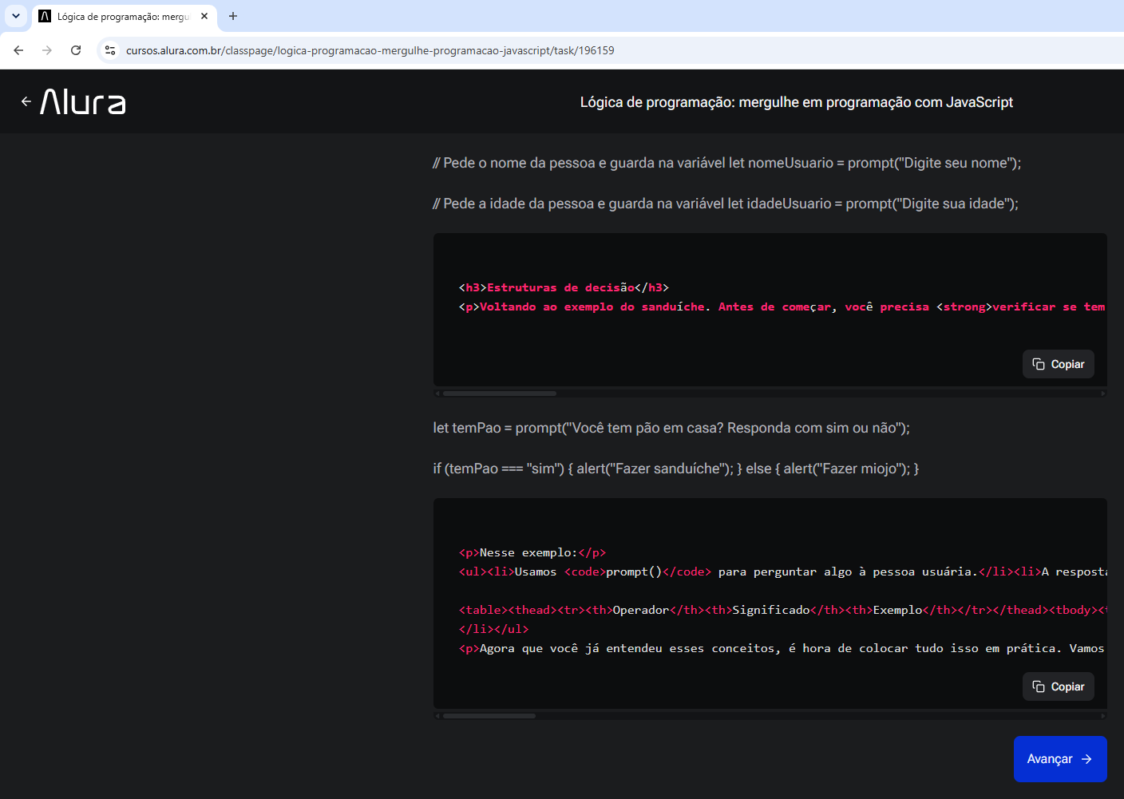The height and width of the screenshot is (799, 1124).
Task: Open the tab search dropdown arrow
Action: click(16, 16)
